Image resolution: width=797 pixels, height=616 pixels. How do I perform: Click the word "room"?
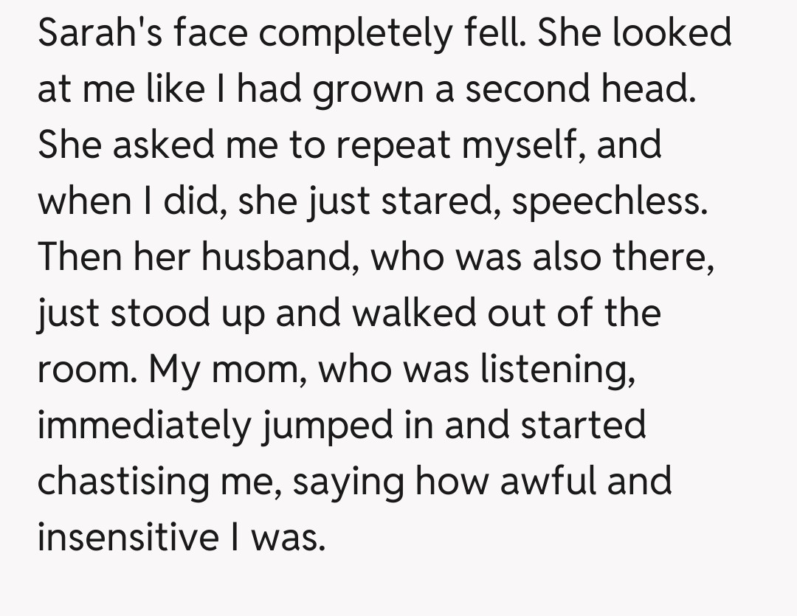point(83,370)
